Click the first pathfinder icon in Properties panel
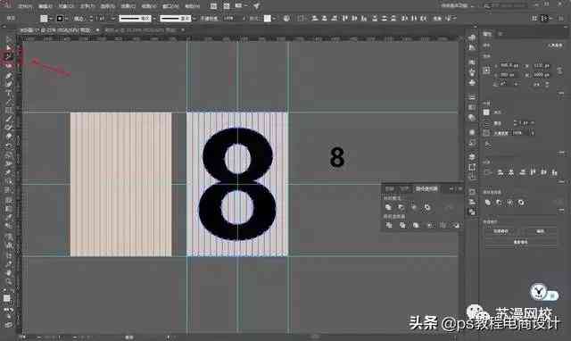The width and height of the screenshot is (571, 341). (488, 203)
